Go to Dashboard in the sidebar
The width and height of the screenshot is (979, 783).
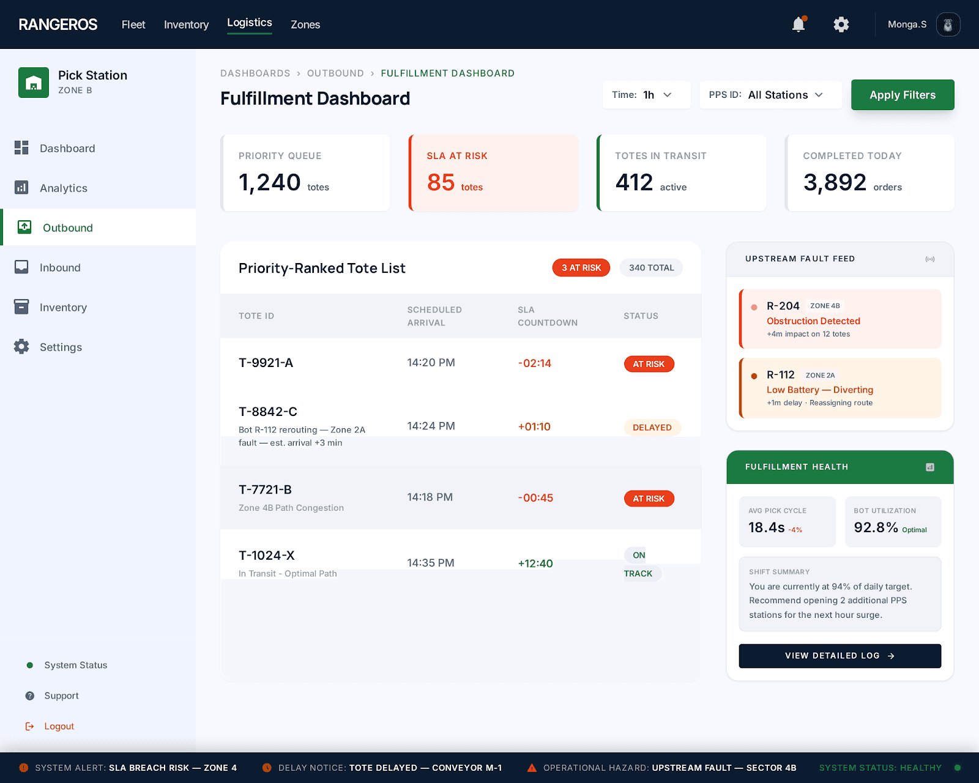click(98, 148)
